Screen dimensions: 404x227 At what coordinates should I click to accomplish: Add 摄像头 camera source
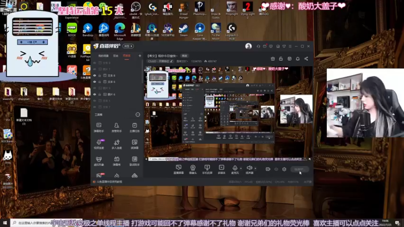pyautogui.click(x=193, y=169)
